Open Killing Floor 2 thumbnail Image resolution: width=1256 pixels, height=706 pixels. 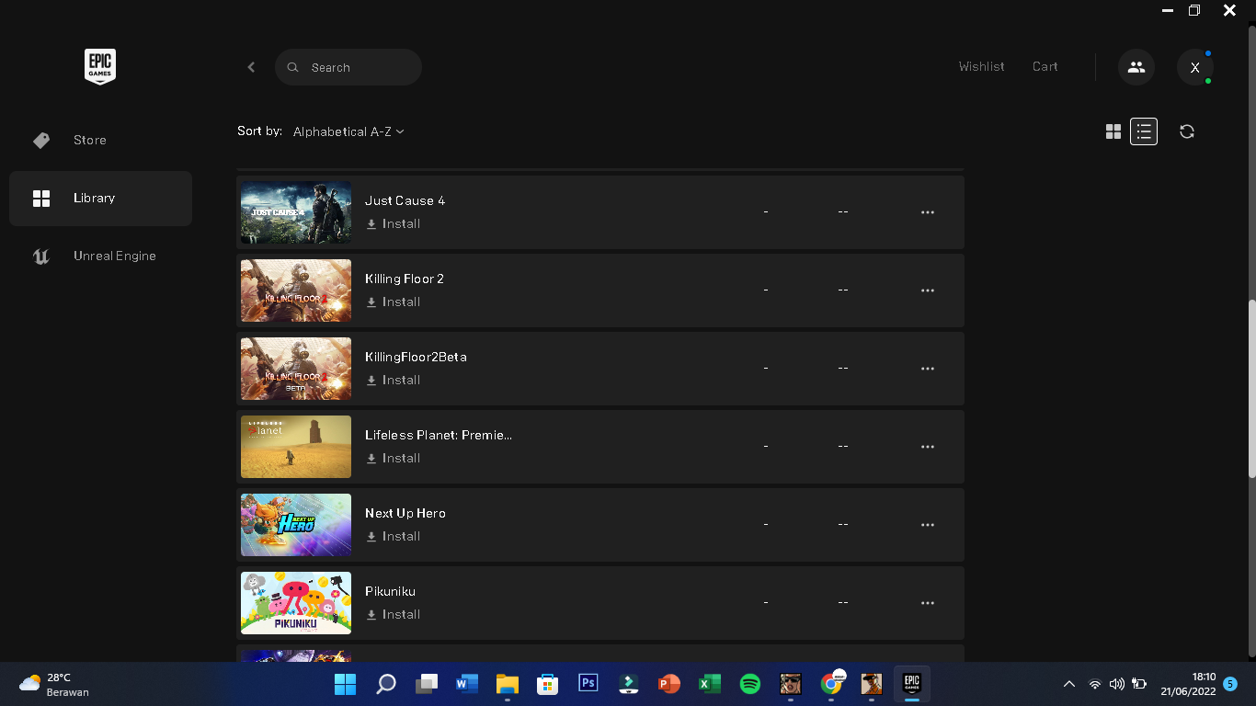296,290
